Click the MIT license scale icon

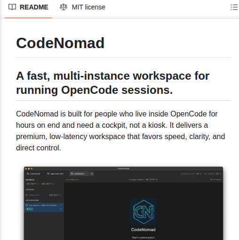(x=64, y=7)
